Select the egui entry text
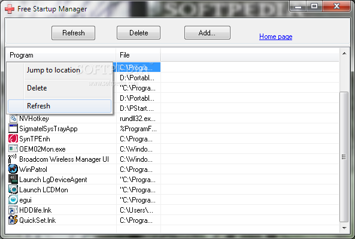The image size is (355, 239). [x=25, y=200]
